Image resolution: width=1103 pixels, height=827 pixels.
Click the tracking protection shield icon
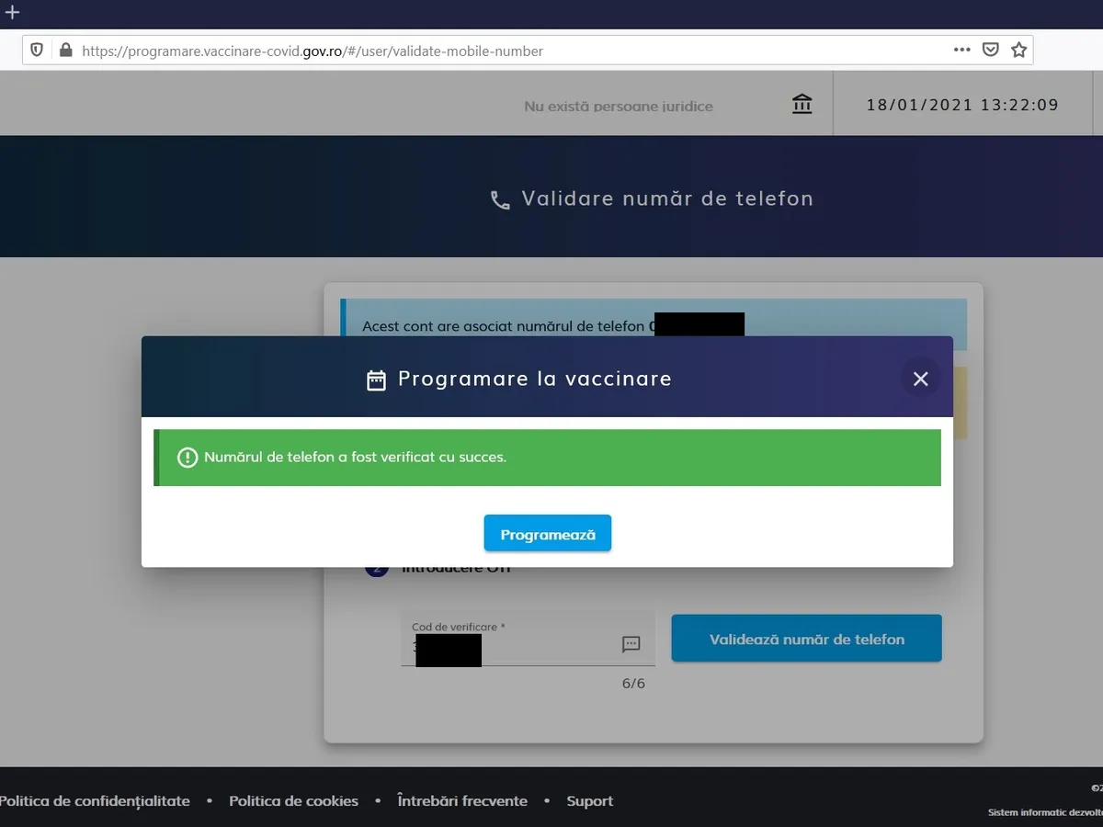[37, 51]
